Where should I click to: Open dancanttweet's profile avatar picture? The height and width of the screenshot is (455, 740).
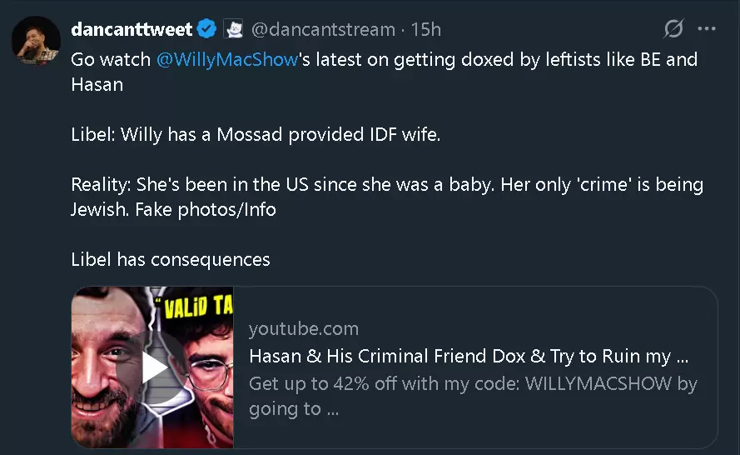click(x=36, y=40)
